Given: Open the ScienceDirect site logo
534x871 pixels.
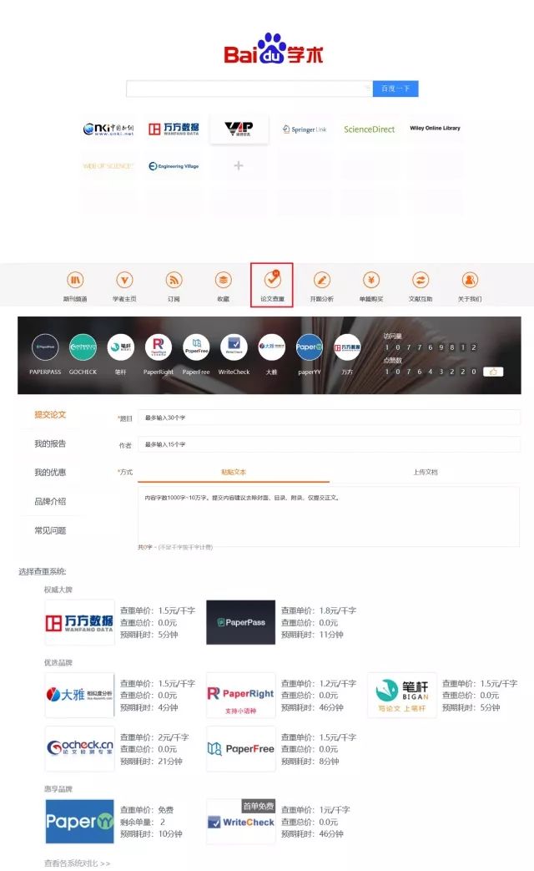Looking at the screenshot, I should coord(369,129).
